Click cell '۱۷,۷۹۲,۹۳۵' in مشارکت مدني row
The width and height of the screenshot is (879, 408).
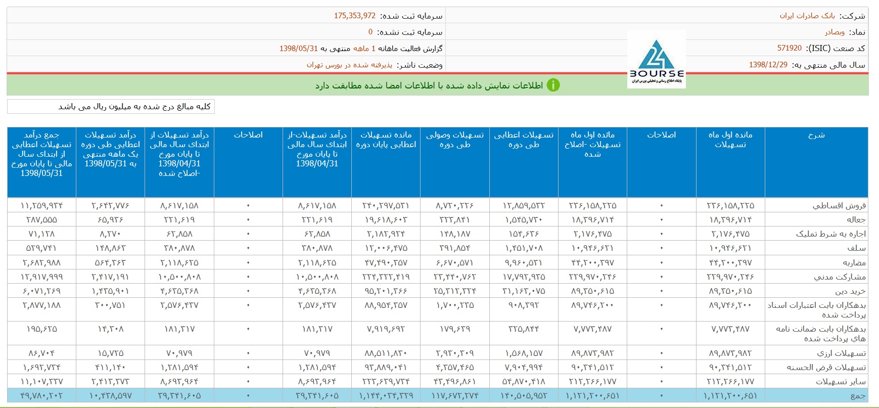524,277
